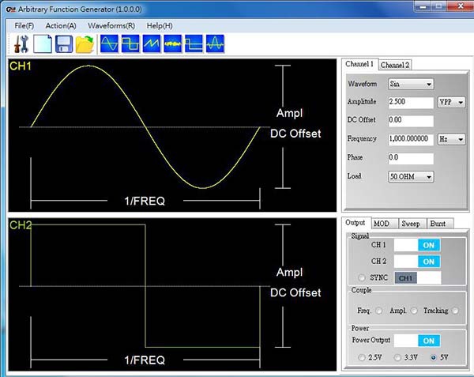Screen dimensions: 474x377
Task: Enable Freq. coupling radio button
Action: 378,311
